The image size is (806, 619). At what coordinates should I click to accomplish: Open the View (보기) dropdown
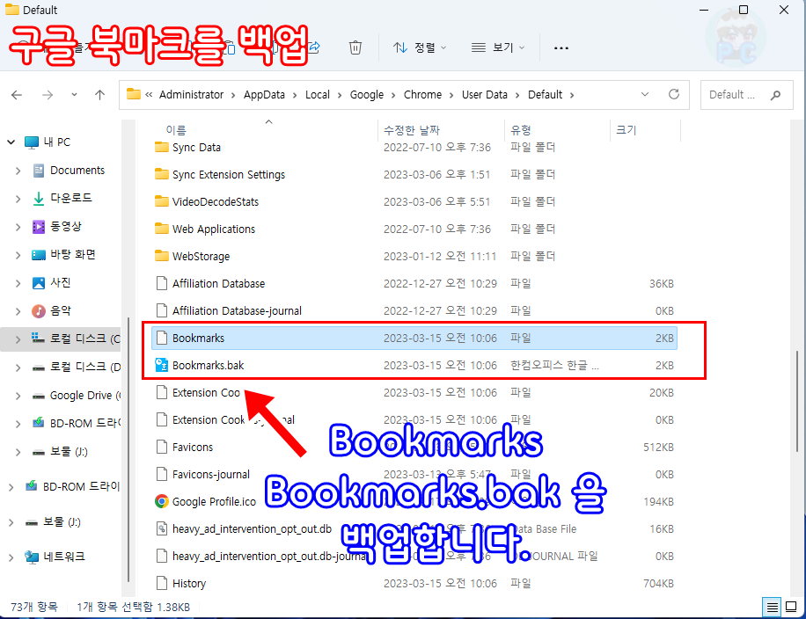(497, 47)
